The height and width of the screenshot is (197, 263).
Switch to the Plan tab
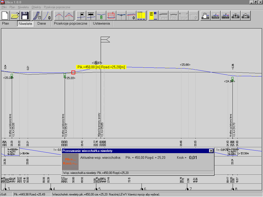click(5, 24)
